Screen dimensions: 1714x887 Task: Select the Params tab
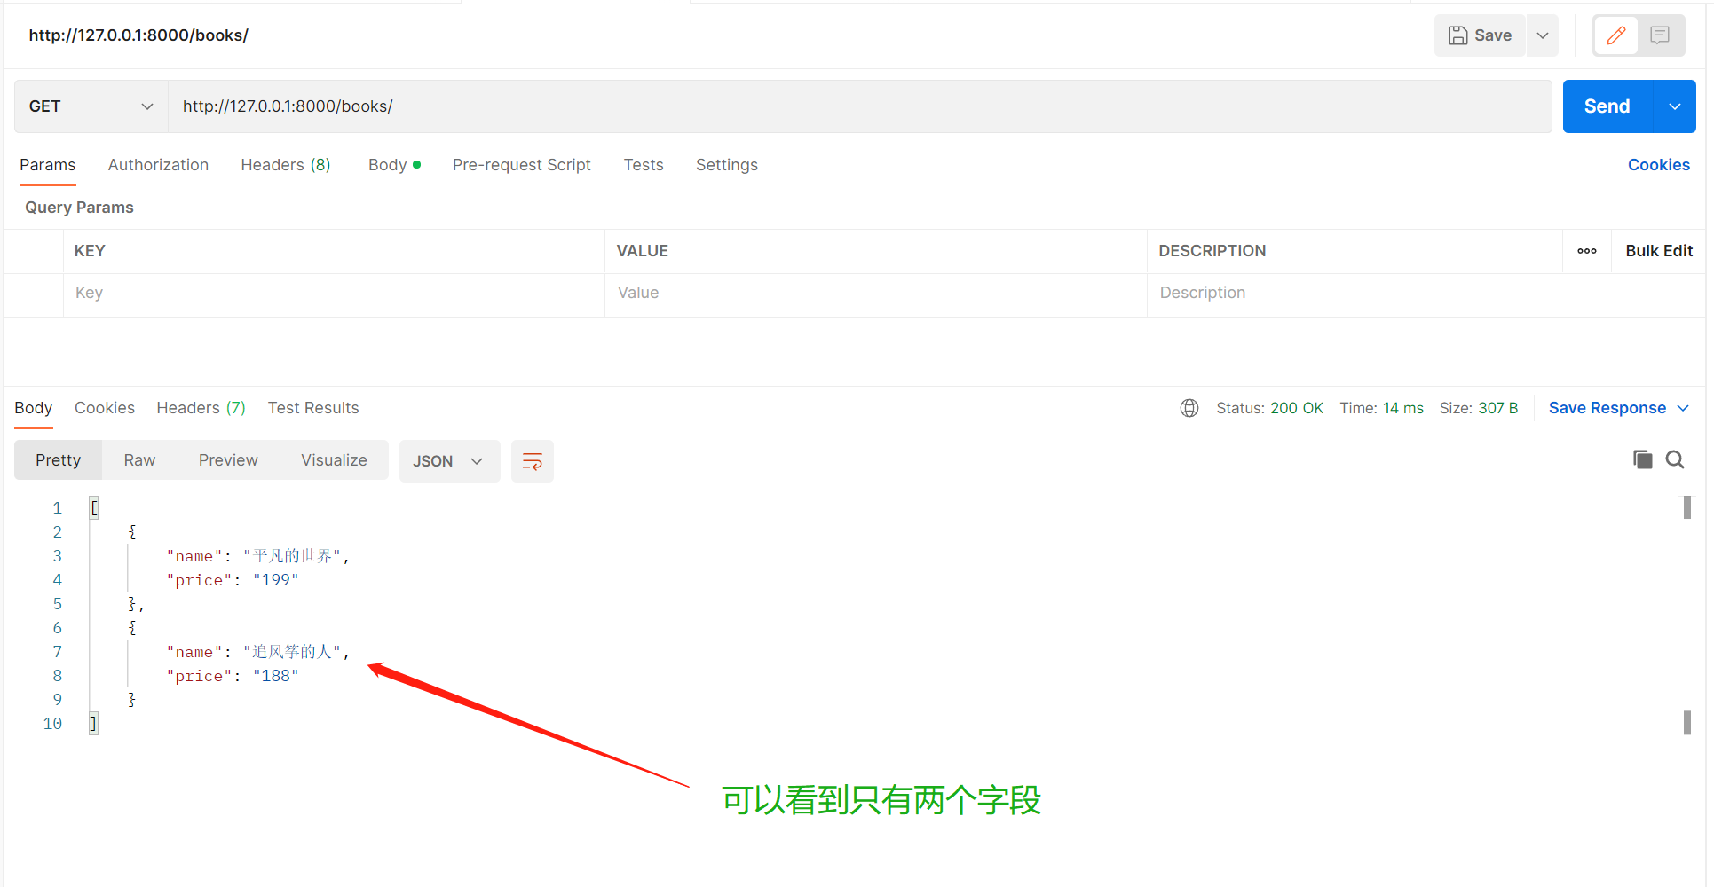[x=48, y=165]
